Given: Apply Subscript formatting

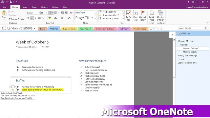Looking at the screenshot, I should [x=43, y=18].
